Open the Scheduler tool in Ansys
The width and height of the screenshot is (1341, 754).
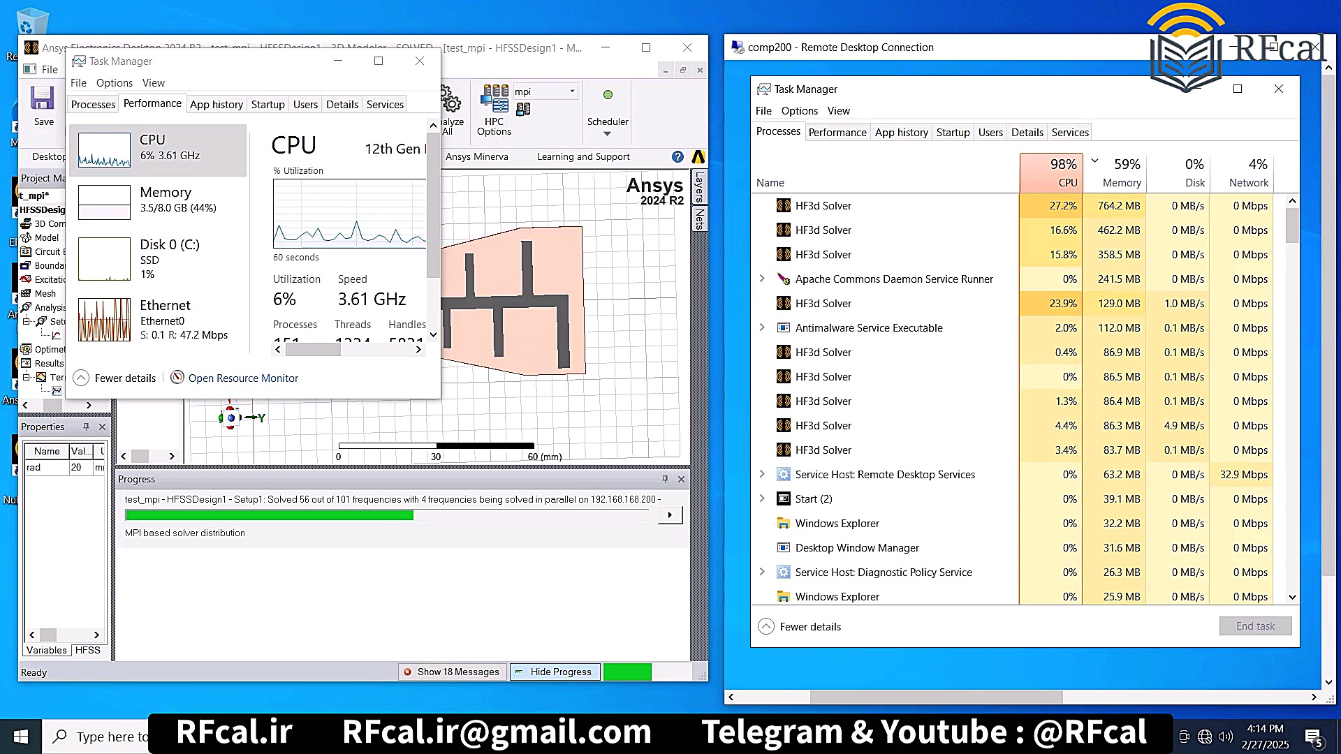[x=608, y=112]
